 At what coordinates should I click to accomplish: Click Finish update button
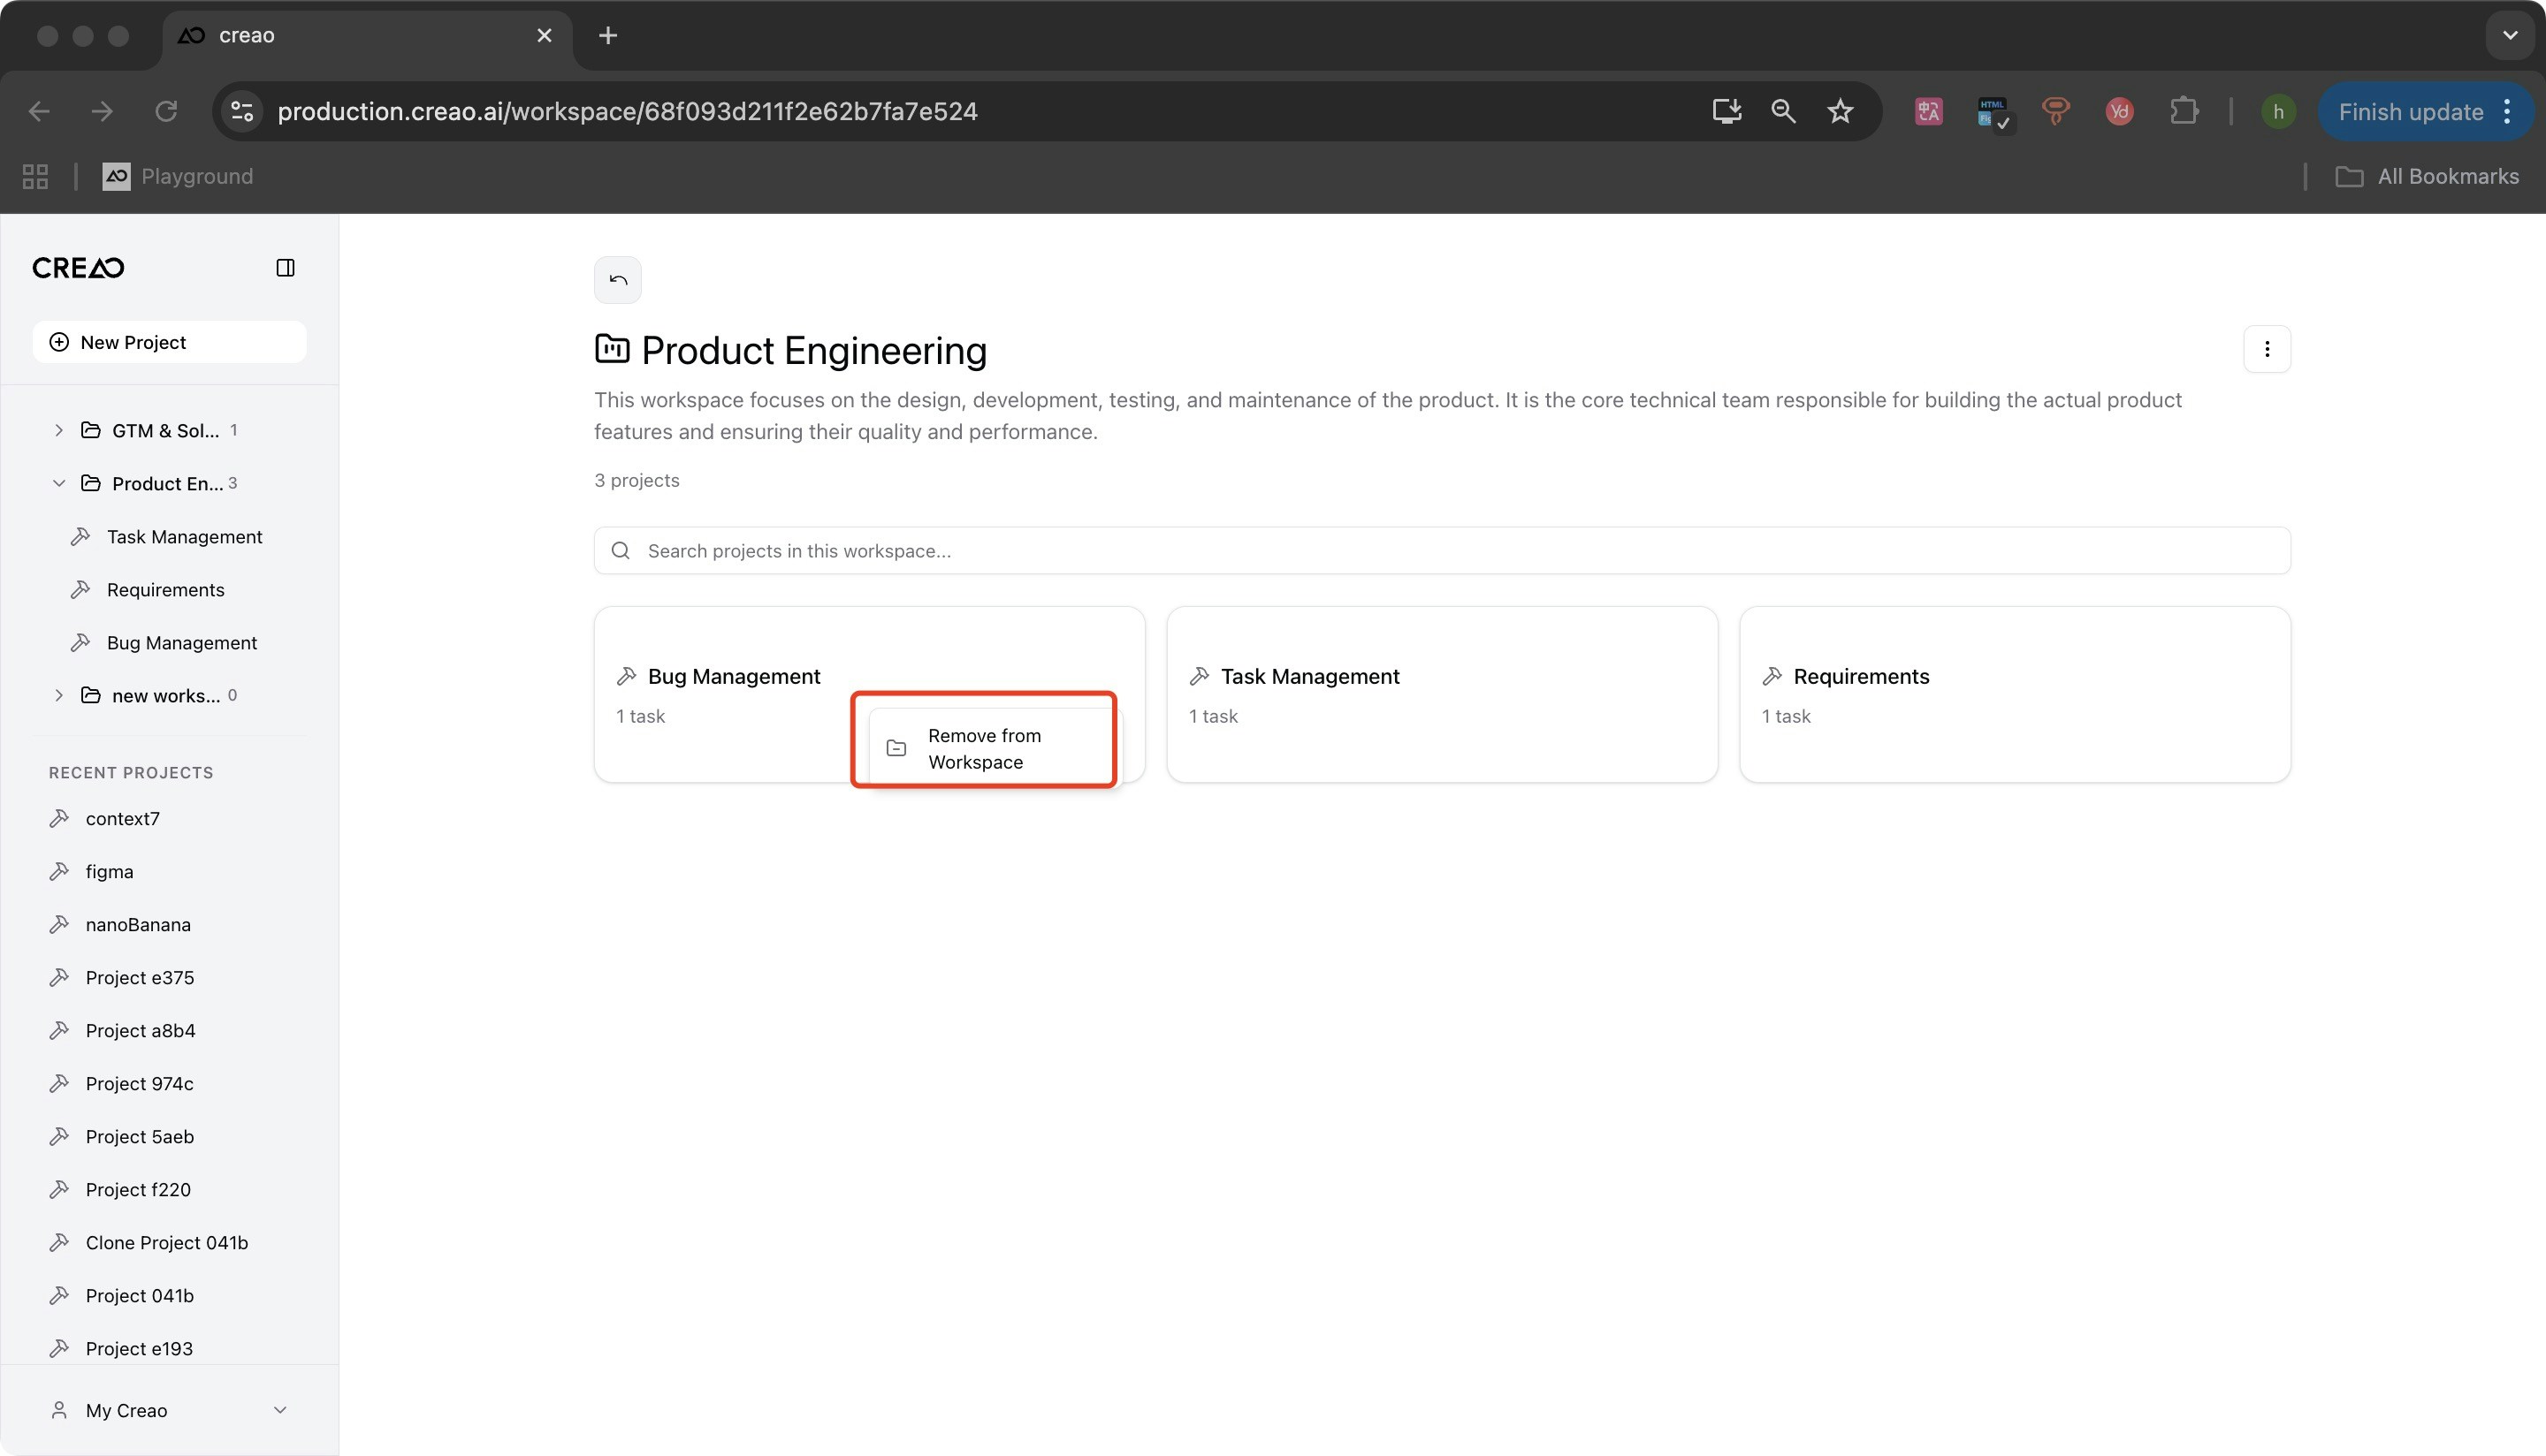coord(2410,111)
